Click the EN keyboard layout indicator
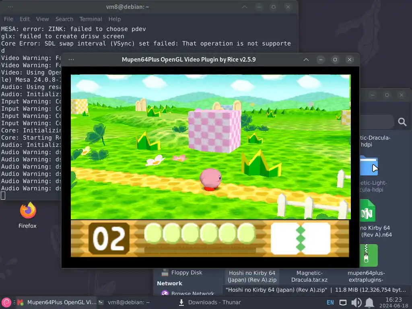Screen dimensions: 412x309 coord(330,303)
